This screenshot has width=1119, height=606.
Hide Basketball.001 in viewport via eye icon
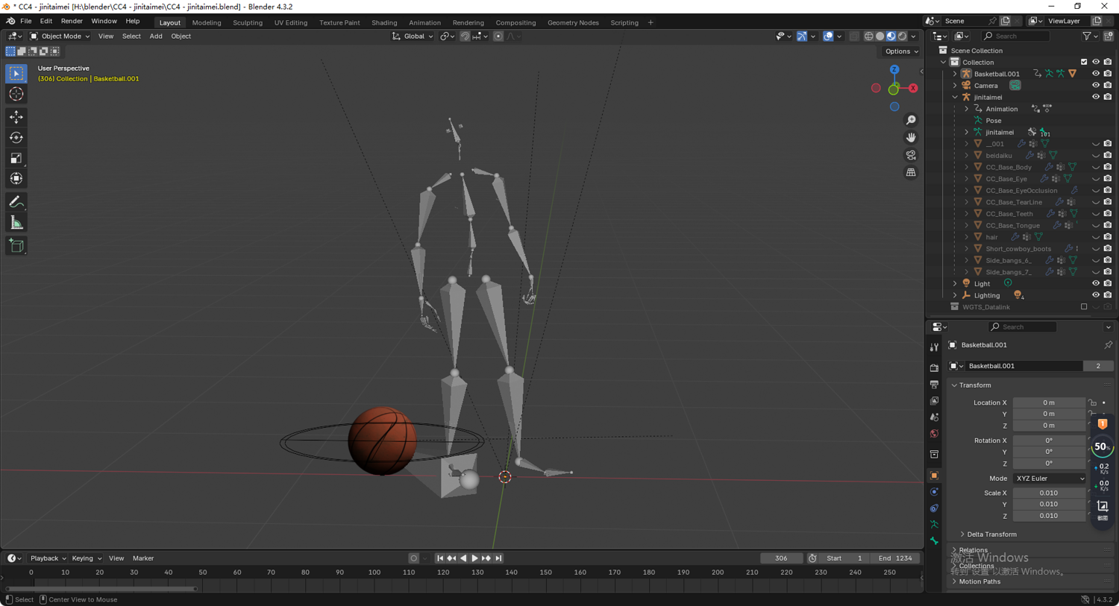pos(1096,74)
